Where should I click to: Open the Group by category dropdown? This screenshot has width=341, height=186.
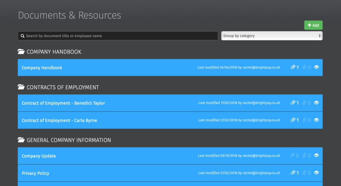272,36
